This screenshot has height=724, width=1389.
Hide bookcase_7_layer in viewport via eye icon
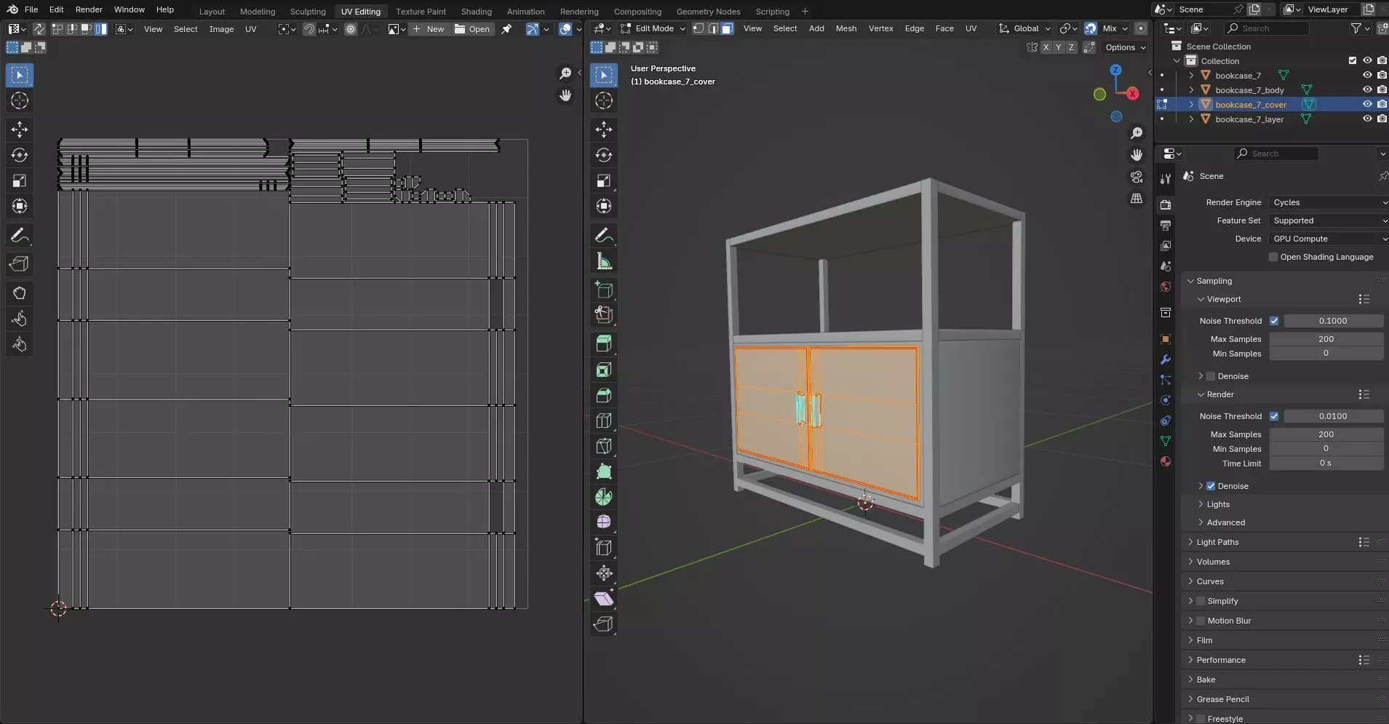coord(1367,119)
